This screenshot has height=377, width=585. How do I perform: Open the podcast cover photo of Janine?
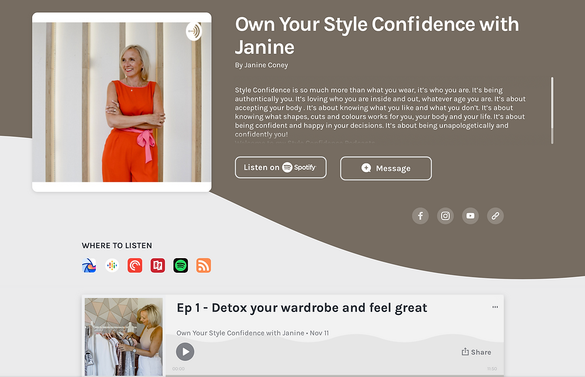tap(122, 102)
